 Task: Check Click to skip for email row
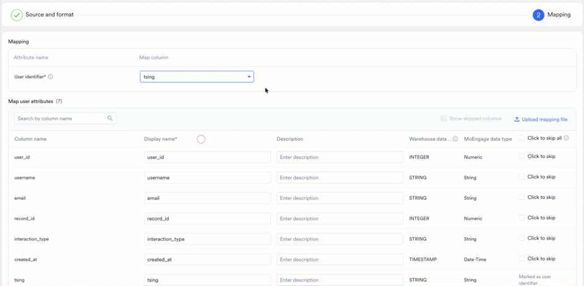click(522, 197)
